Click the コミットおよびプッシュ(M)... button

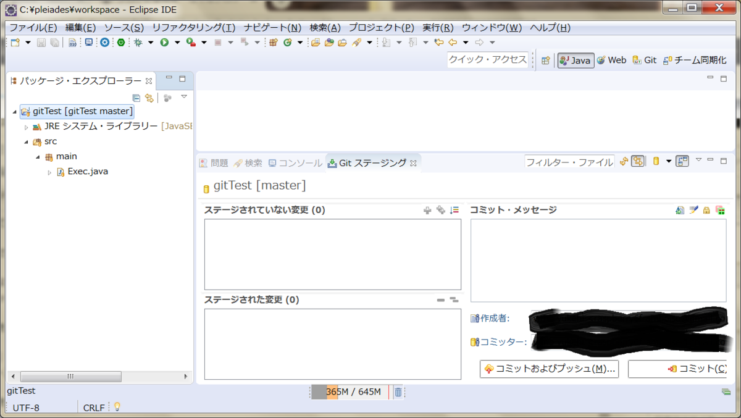[x=550, y=369]
